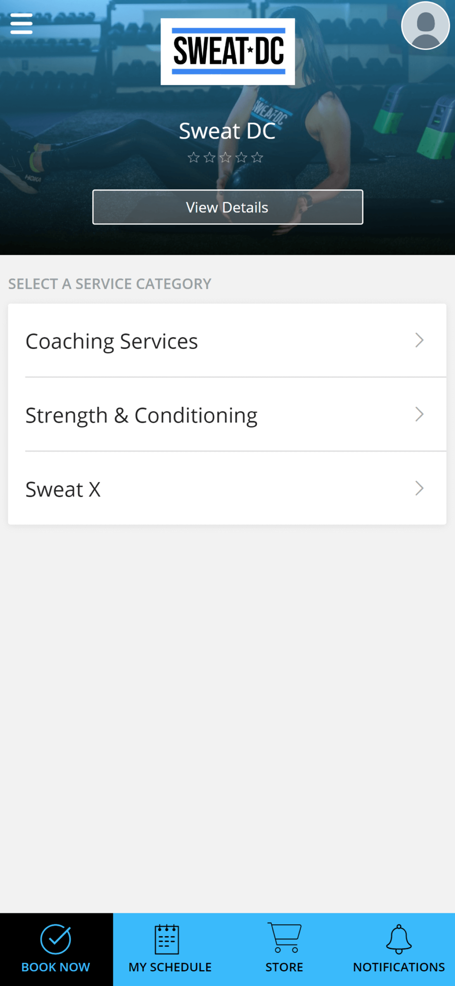
Task: Tap the third rating star
Action: tap(226, 158)
